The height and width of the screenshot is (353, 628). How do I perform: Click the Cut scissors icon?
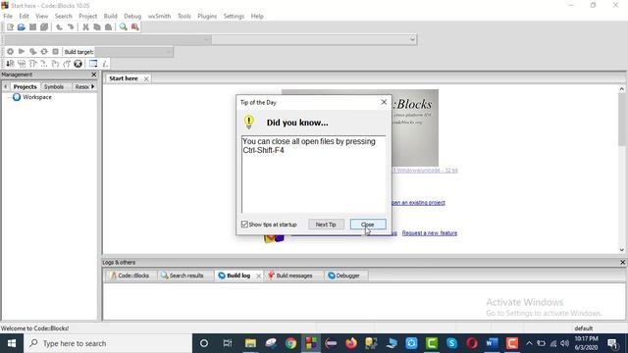pyautogui.click(x=85, y=27)
